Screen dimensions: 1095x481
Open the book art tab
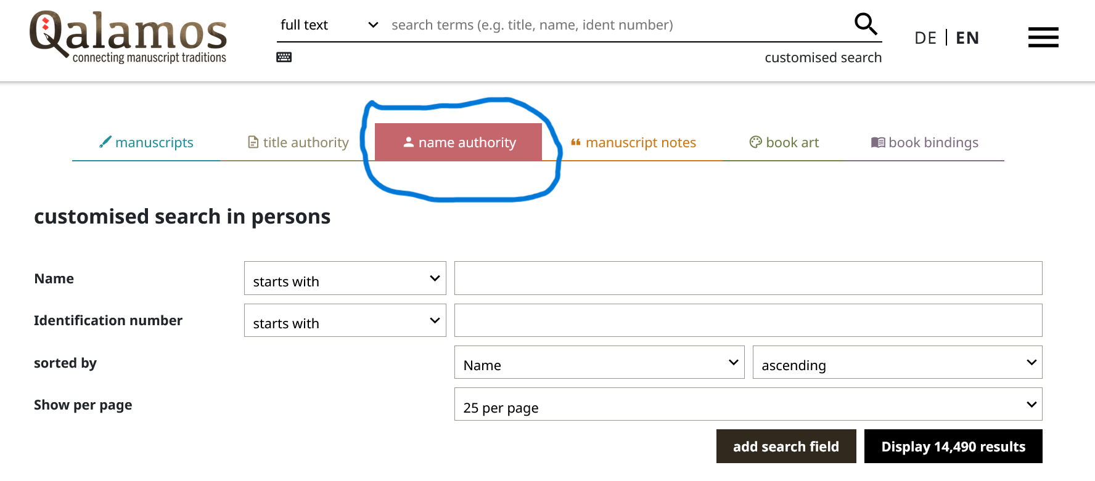(784, 143)
